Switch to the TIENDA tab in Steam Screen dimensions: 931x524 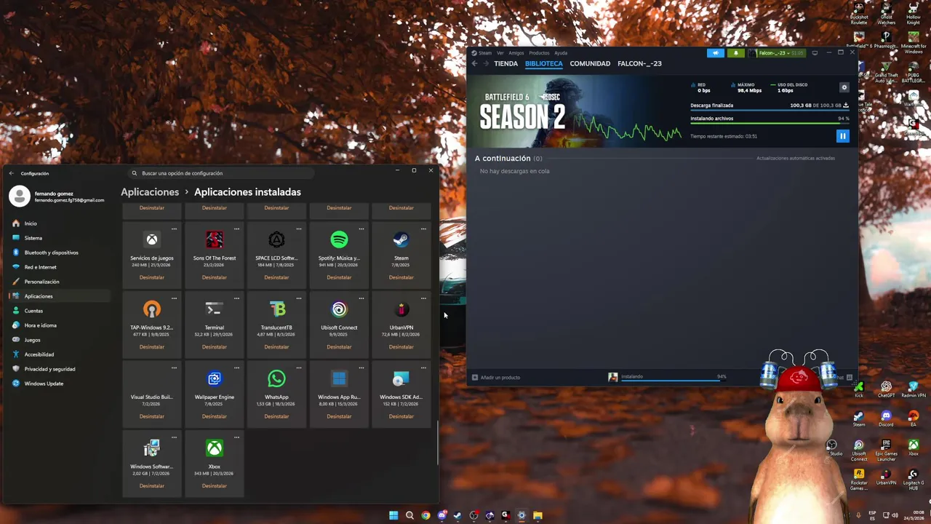pyautogui.click(x=506, y=63)
